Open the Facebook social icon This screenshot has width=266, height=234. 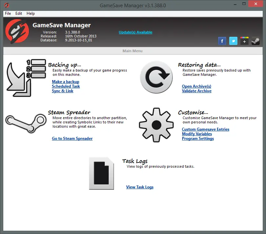point(222,41)
